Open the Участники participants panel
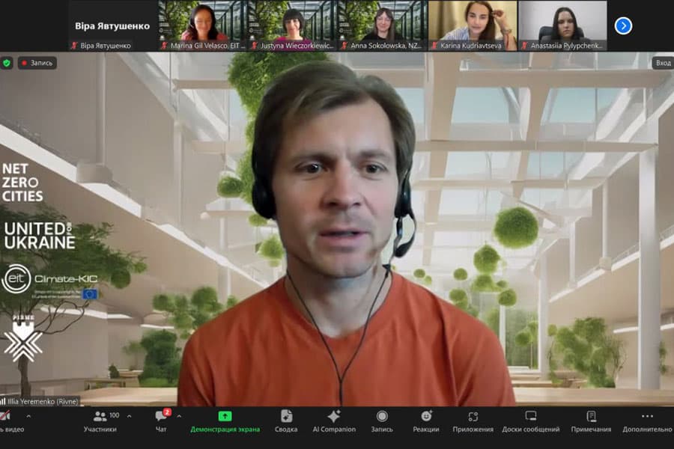674x449 pixels. [x=100, y=421]
